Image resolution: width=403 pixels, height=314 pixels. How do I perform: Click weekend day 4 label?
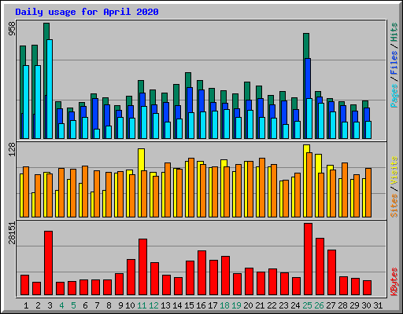point(61,305)
